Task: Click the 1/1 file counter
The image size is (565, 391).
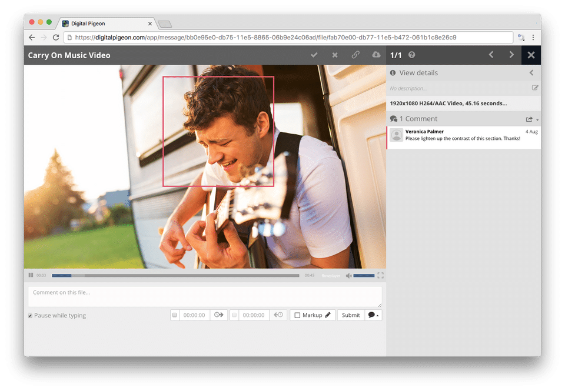Action: 395,55
